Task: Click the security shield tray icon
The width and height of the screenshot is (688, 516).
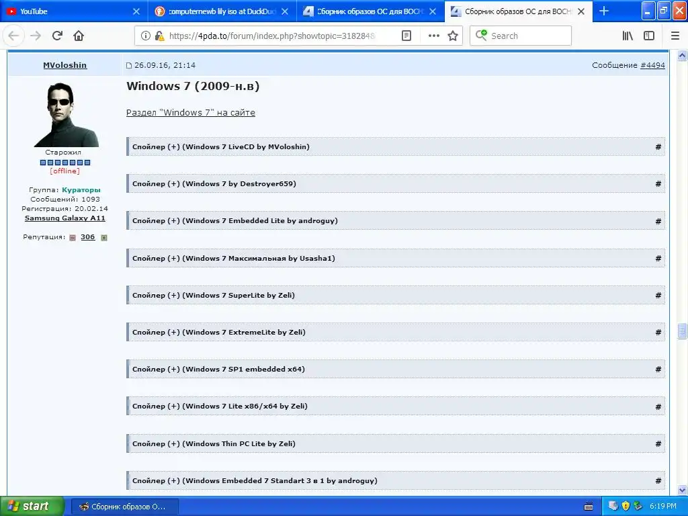Action: [x=626, y=506]
